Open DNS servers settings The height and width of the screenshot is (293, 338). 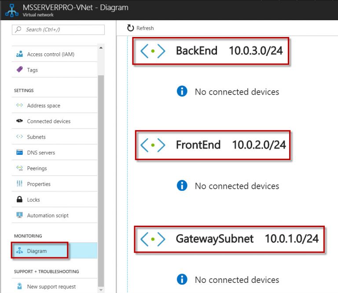click(x=41, y=153)
